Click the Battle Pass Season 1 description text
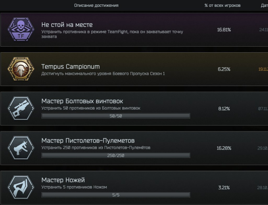This screenshot has height=205, width=268. (103, 74)
